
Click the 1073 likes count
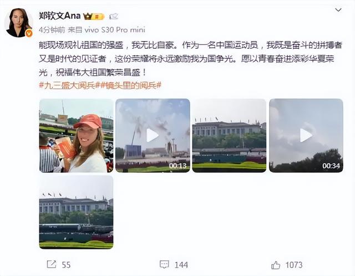(294, 265)
